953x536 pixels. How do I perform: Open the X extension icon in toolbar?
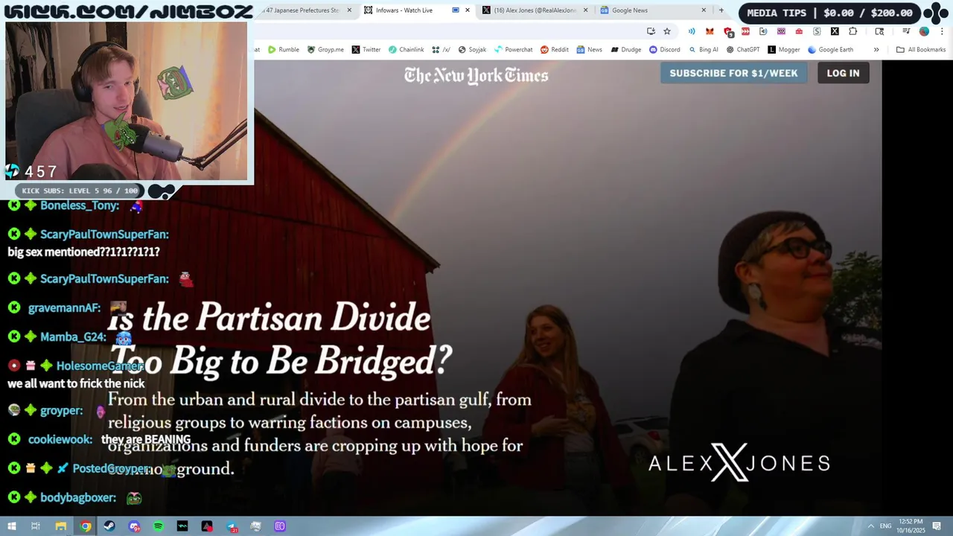pos(835,31)
